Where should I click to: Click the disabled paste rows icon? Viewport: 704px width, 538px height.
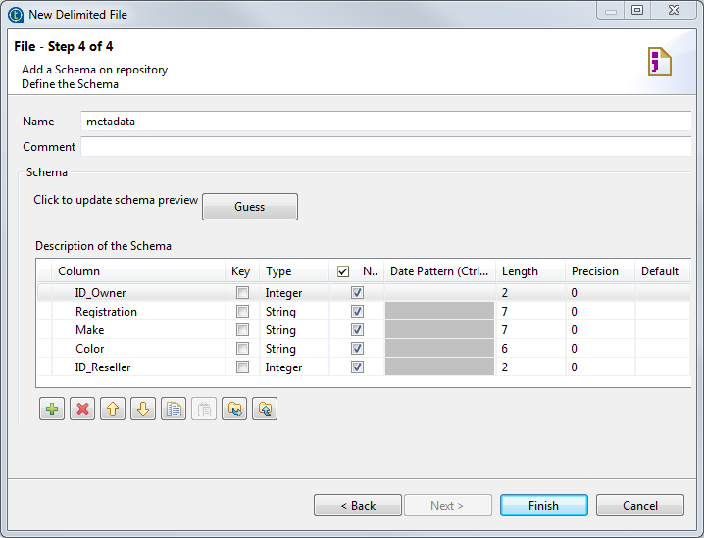(204, 409)
